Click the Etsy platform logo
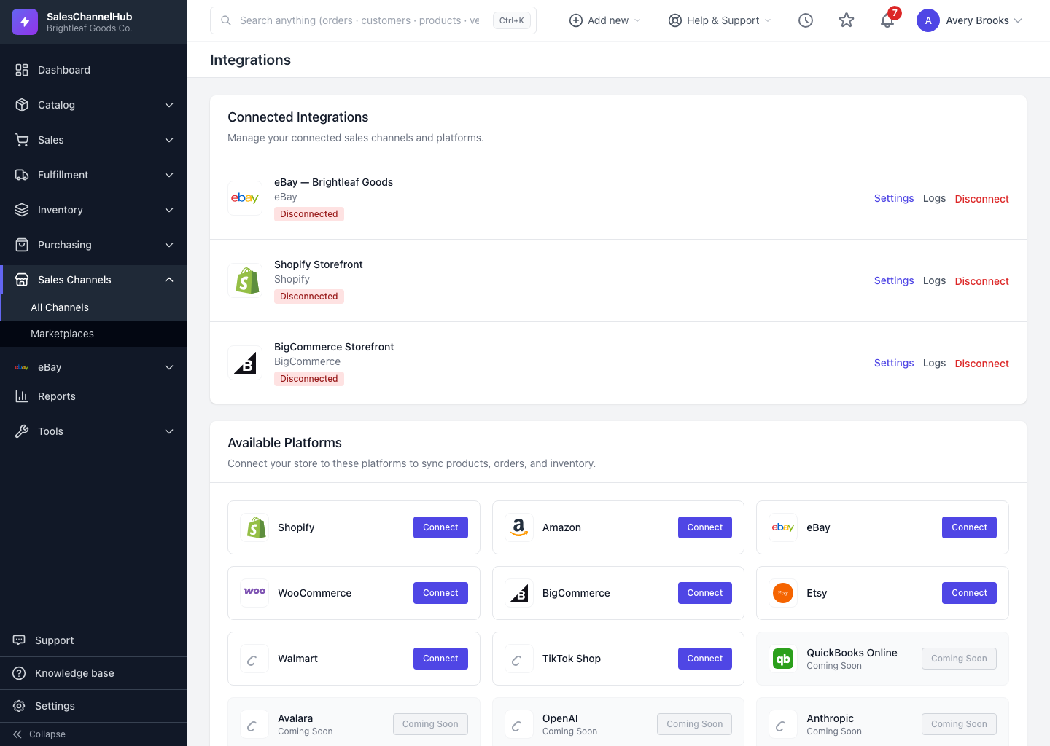 (783, 593)
